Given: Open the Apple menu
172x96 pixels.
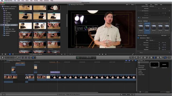Looking at the screenshot, I should coord(2,1).
